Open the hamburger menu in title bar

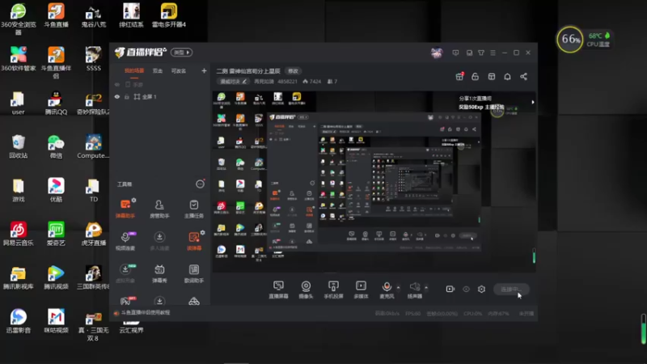click(493, 53)
